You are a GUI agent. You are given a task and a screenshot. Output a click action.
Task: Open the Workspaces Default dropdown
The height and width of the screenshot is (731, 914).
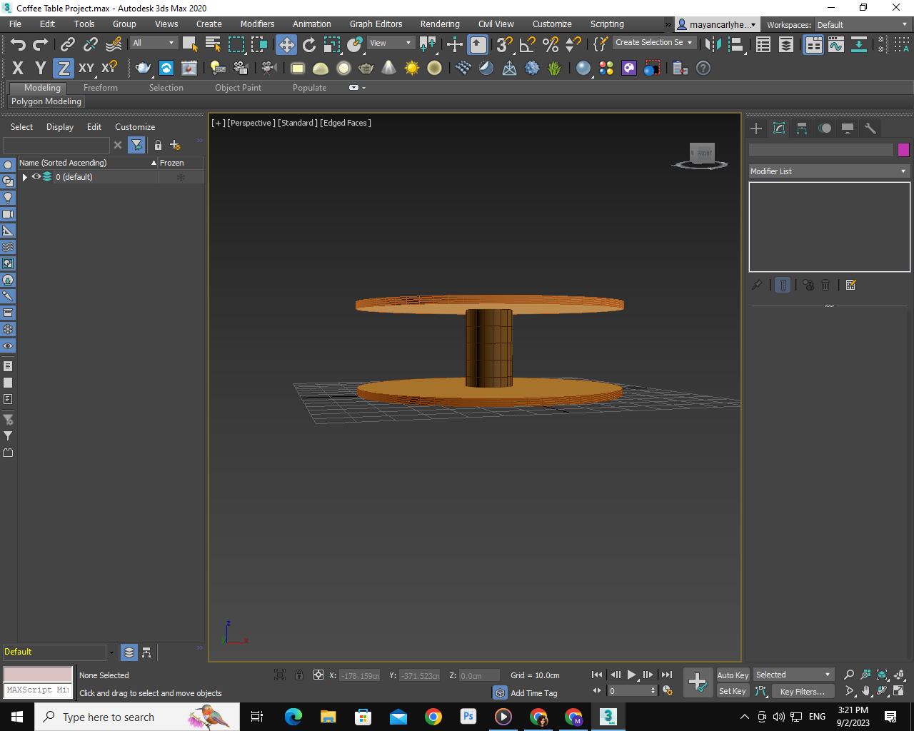862,25
